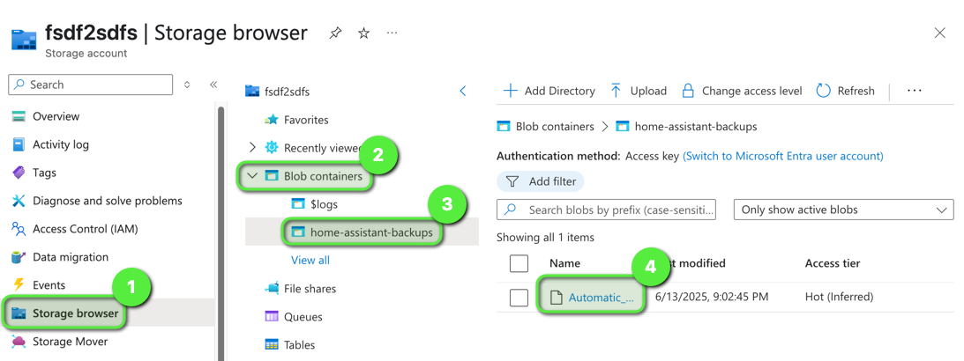Image resolution: width=964 pixels, height=361 pixels.
Task: Collapse the Blob containers tree node
Action: click(x=252, y=176)
